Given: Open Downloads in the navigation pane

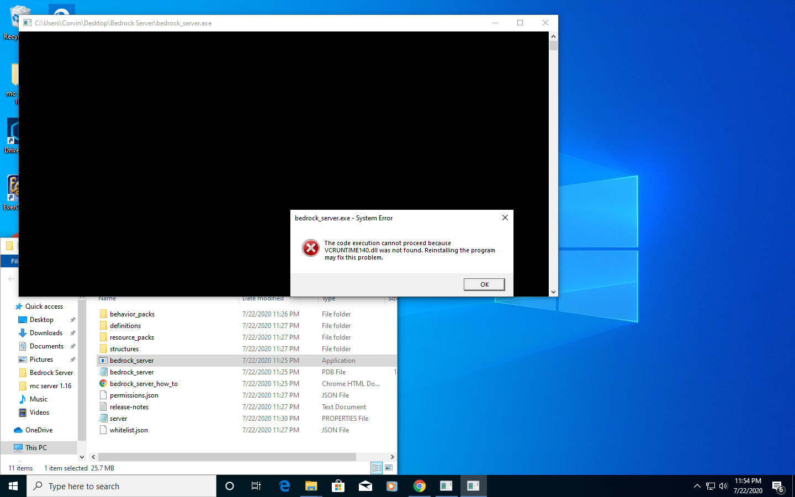Looking at the screenshot, I should click(x=46, y=333).
